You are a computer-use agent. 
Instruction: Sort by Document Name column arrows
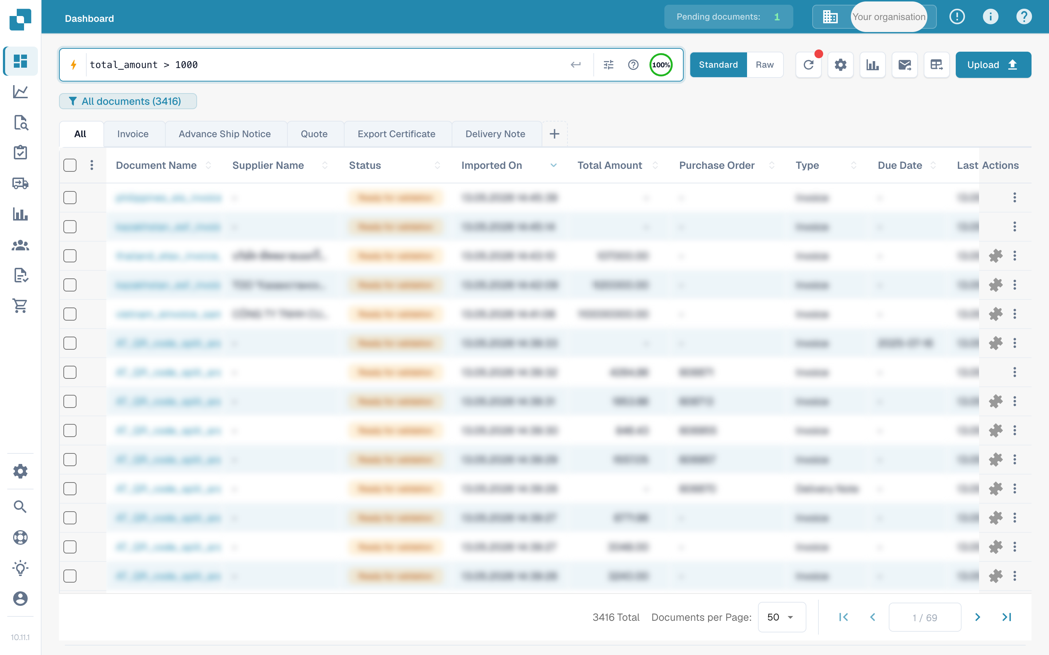(208, 165)
